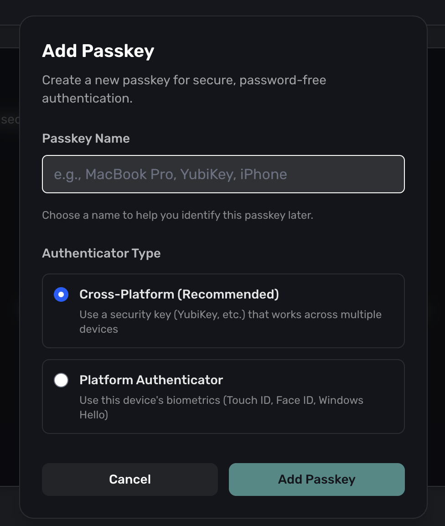Enable biometric authentication via Platform Authenticator card
This screenshot has width=445, height=526.
223,397
